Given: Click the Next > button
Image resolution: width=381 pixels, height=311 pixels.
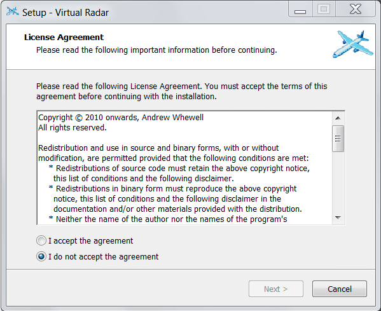Looking at the screenshot, I should pos(276,289).
